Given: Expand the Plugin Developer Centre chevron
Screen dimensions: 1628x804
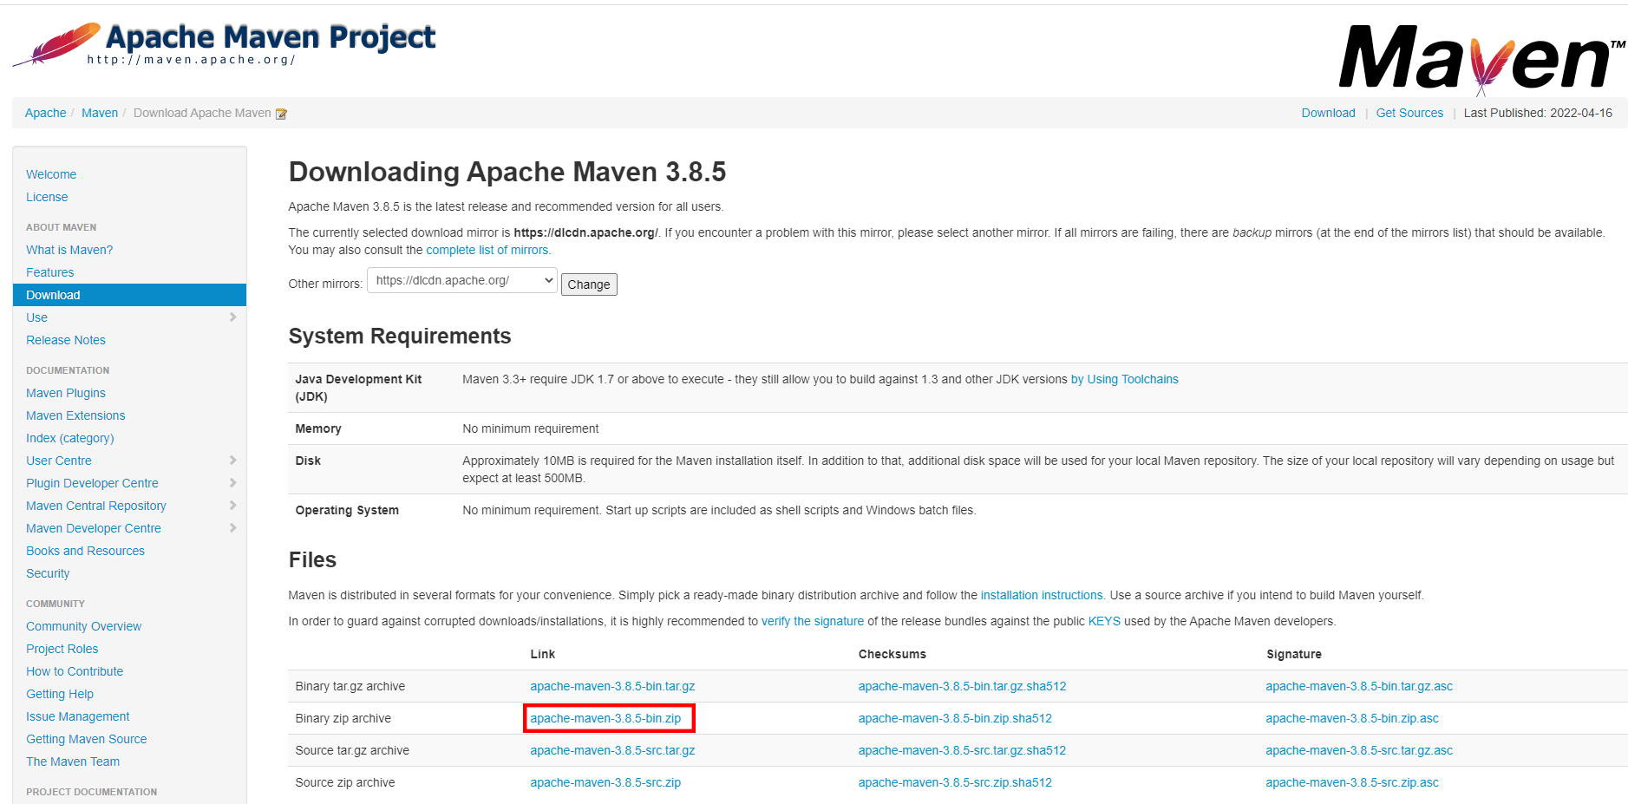Looking at the screenshot, I should (x=232, y=483).
